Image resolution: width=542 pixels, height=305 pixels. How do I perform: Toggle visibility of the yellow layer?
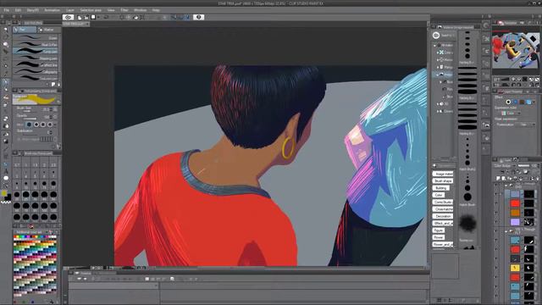click(496, 268)
